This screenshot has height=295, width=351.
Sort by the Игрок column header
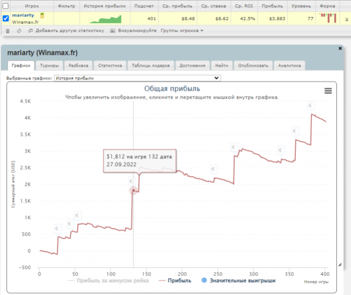(32, 6)
